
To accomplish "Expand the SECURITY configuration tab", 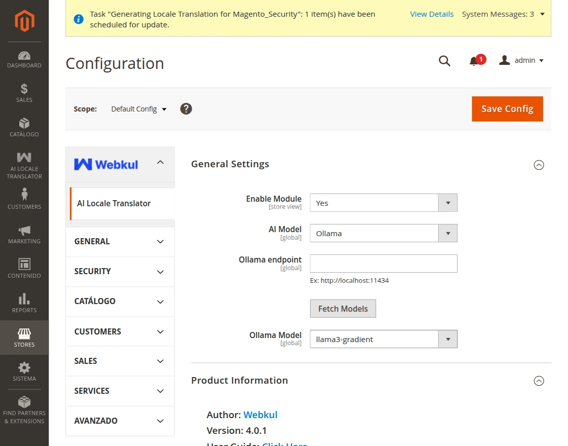I will tap(120, 272).
